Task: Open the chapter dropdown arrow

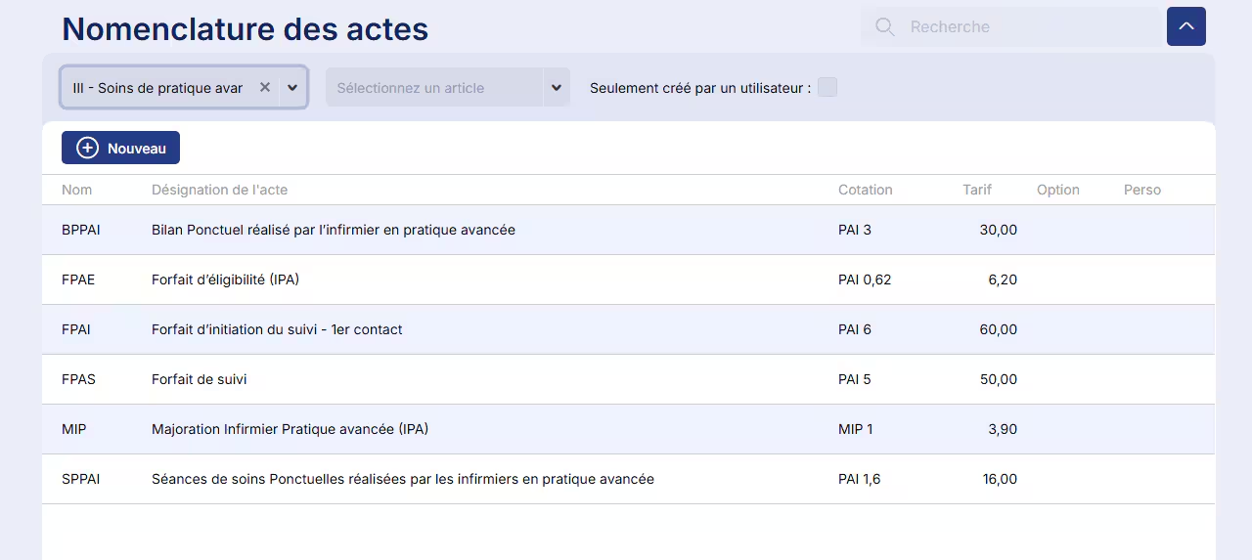Action: click(292, 87)
